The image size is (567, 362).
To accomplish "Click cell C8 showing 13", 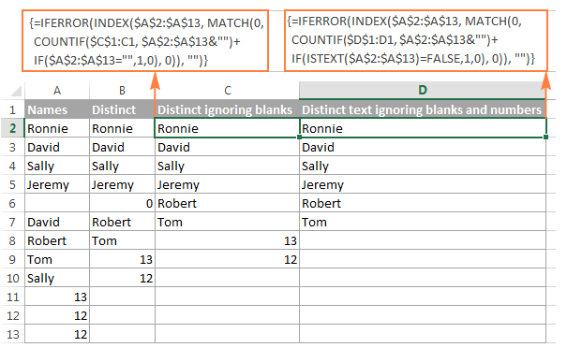I will pyautogui.click(x=227, y=240).
